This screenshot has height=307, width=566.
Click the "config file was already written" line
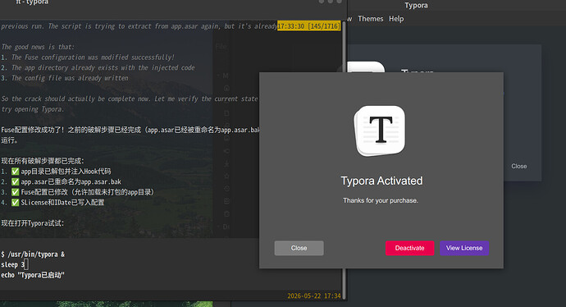(x=65, y=78)
